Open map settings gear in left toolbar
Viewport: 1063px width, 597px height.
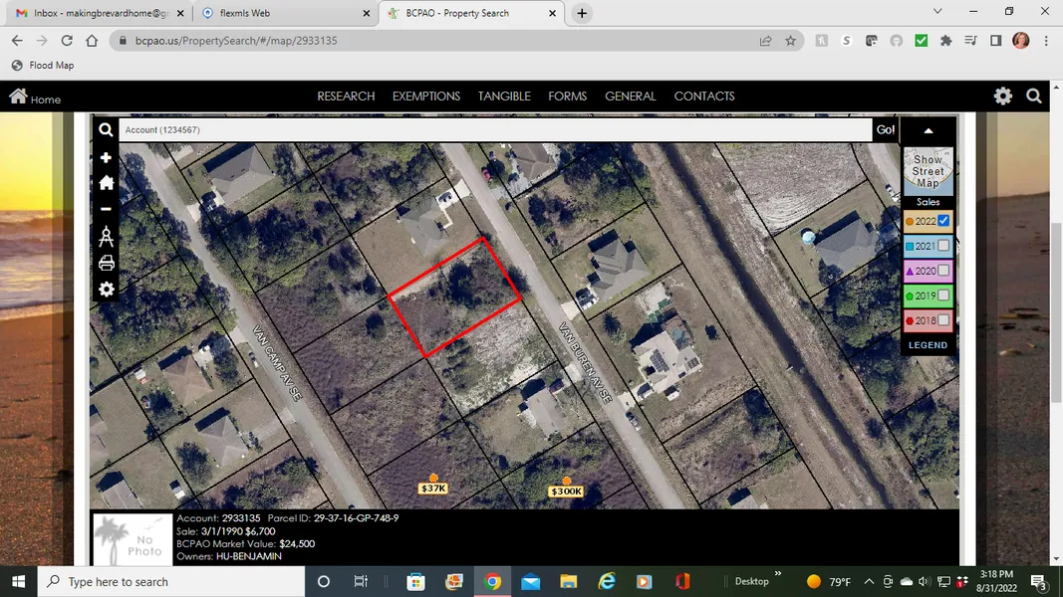click(106, 290)
